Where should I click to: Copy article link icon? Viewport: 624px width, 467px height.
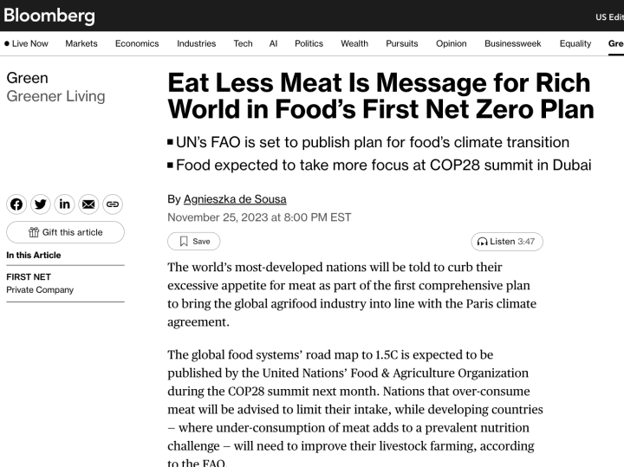pos(112,204)
